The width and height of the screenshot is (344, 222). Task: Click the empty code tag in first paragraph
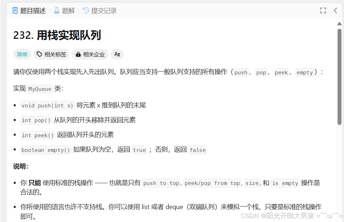pos(305,73)
